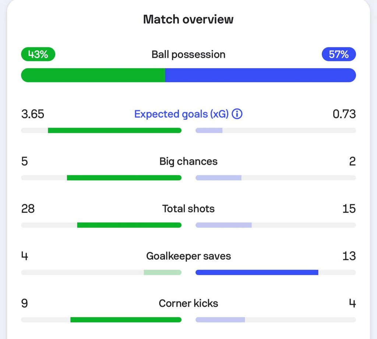Select the Big chances stat label
The width and height of the screenshot is (377, 339).
pos(188,161)
